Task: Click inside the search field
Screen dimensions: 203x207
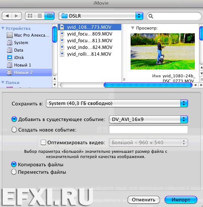Action: 174,16
